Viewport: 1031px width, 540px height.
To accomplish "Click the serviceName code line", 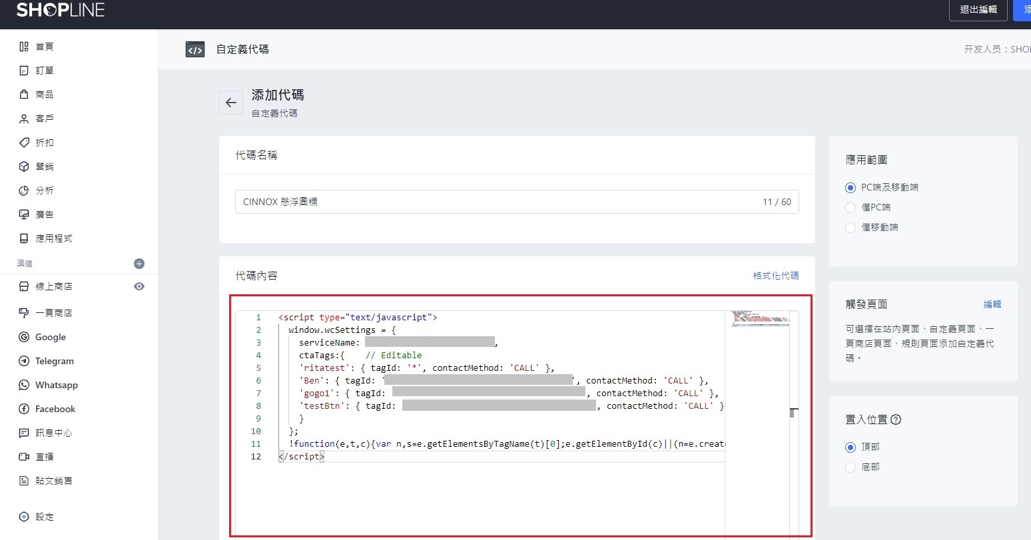I will pos(398,343).
